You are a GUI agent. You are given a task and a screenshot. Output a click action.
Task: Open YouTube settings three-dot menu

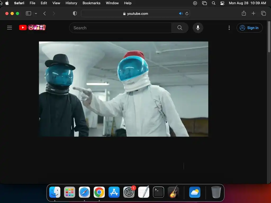[x=229, y=28]
